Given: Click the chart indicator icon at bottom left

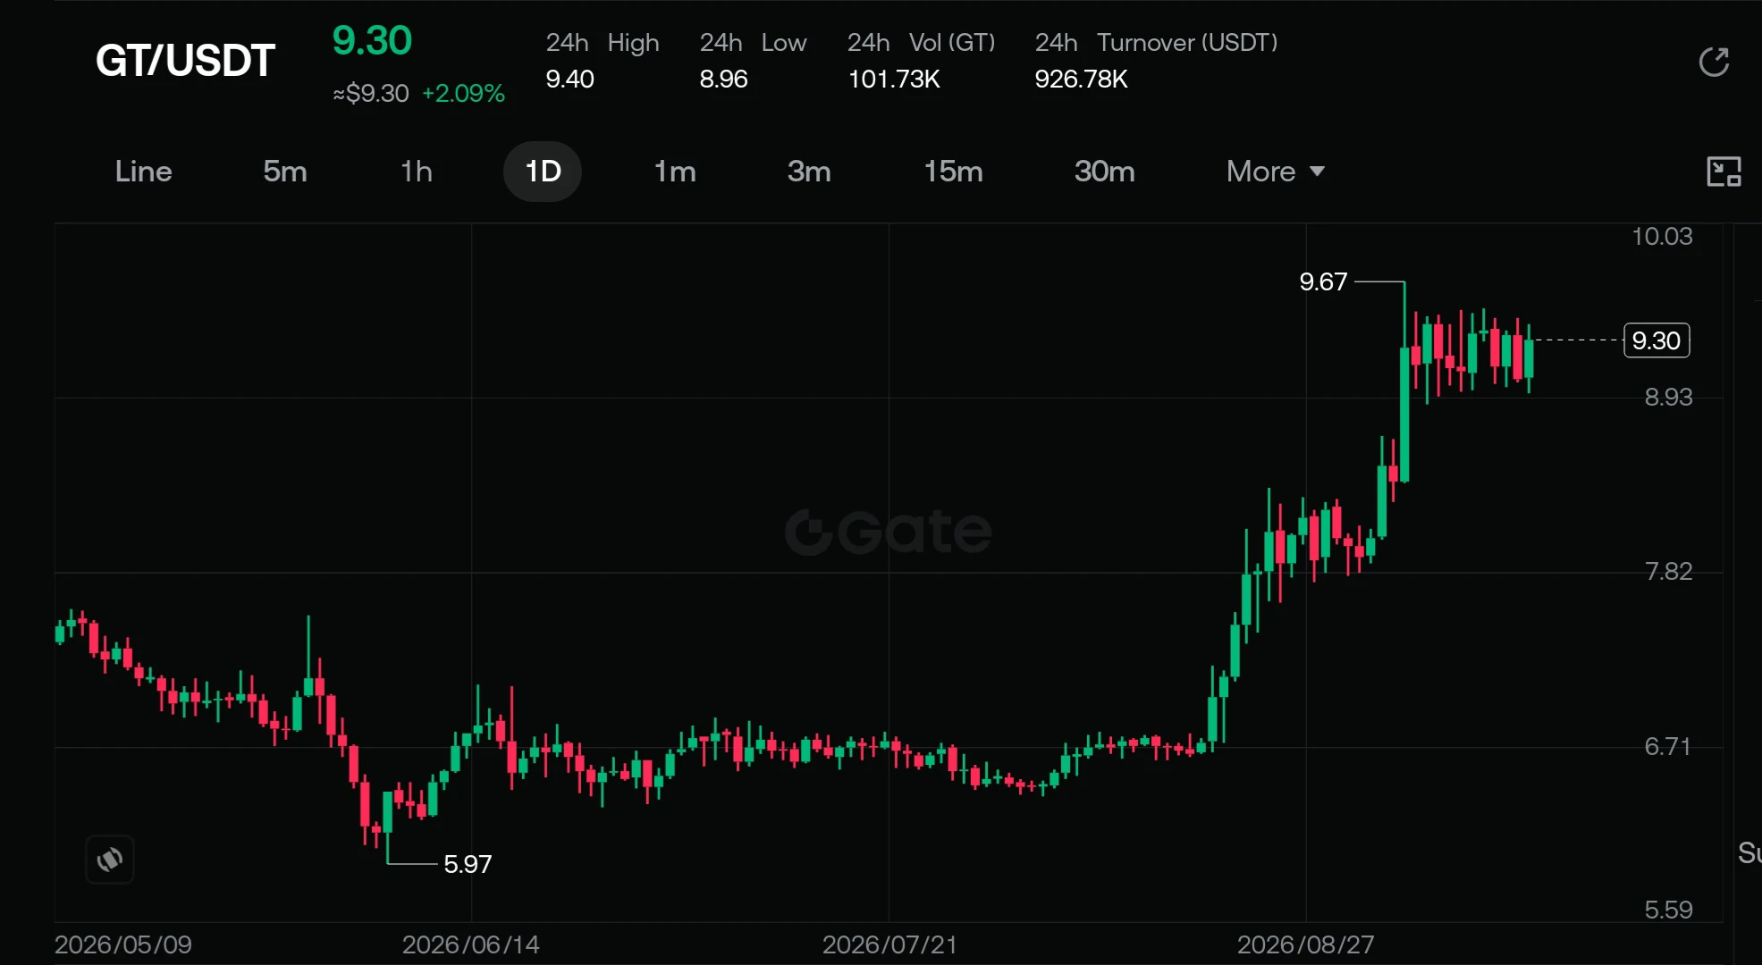Looking at the screenshot, I should click(110, 860).
